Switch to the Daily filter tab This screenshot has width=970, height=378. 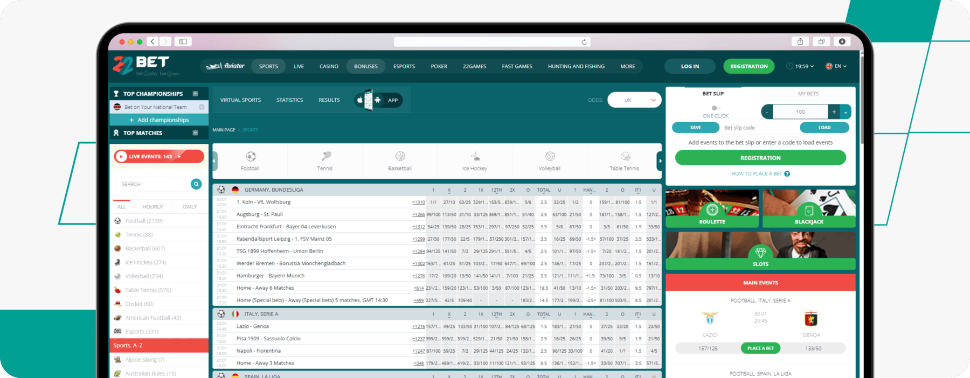[x=190, y=207]
